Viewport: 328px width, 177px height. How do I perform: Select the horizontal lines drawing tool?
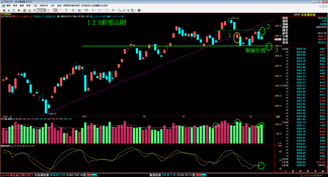click(x=66, y=10)
